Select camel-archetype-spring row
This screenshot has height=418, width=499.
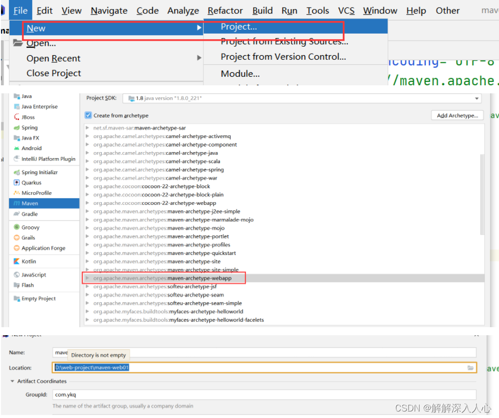(x=283, y=170)
